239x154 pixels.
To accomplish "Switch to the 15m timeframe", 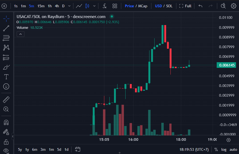I will pos(41,6).
